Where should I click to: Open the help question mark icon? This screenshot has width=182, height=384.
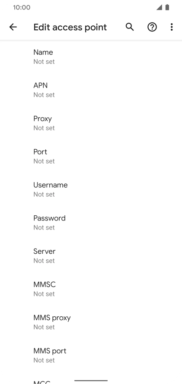[152, 27]
